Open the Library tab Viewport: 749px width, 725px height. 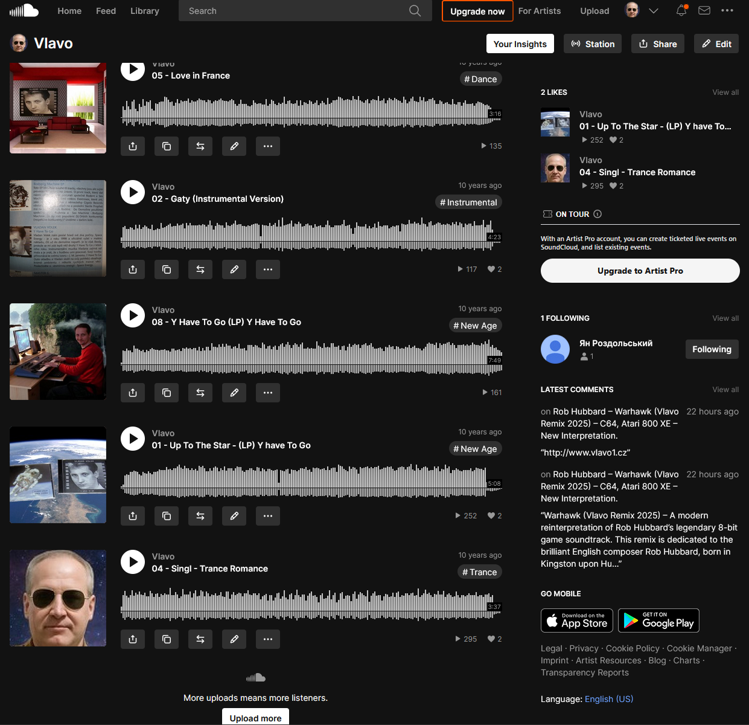click(x=145, y=11)
